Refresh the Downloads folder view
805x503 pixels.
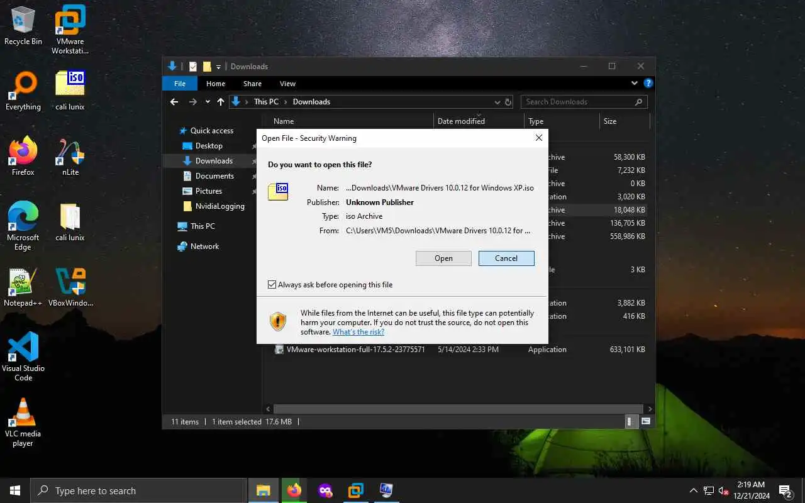(x=508, y=102)
